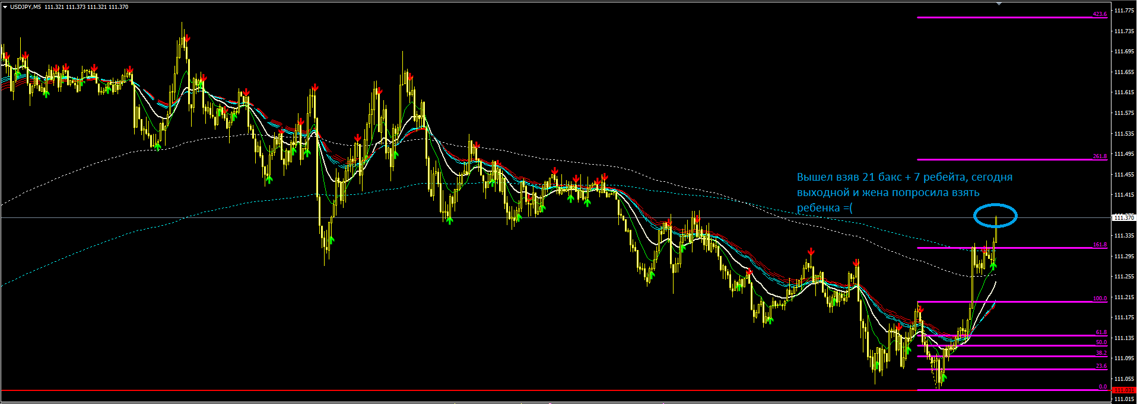Select the 161.8 Fibonacci level label
The image size is (1137, 404).
click(x=1100, y=245)
